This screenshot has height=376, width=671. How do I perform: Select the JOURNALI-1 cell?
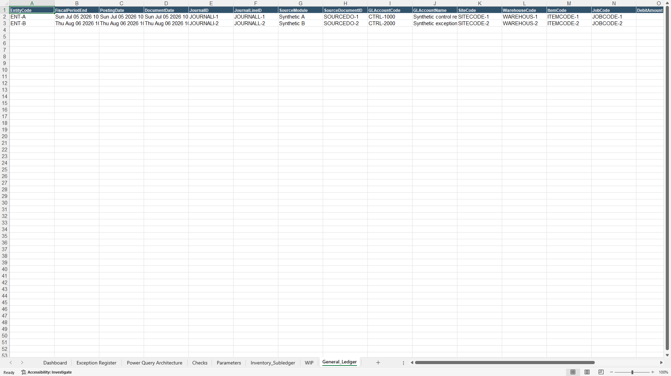211,17
